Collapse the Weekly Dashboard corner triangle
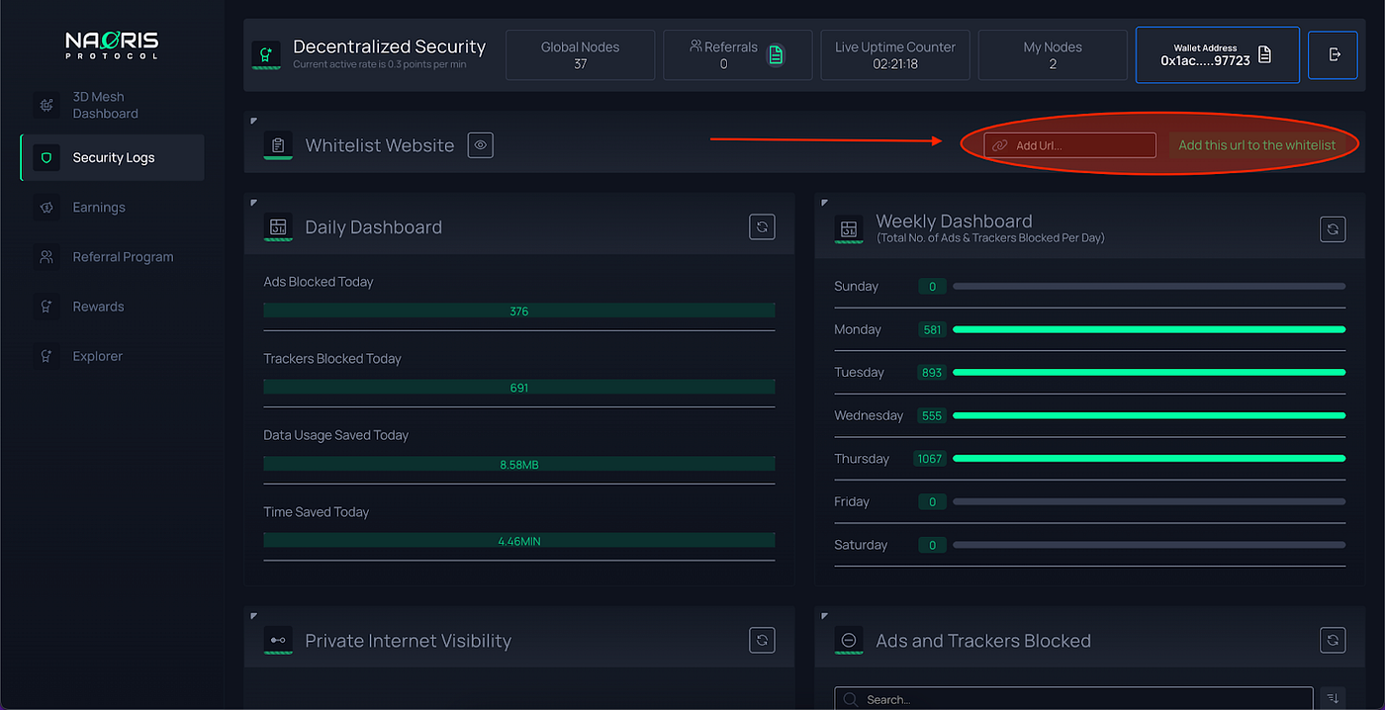 (x=824, y=203)
